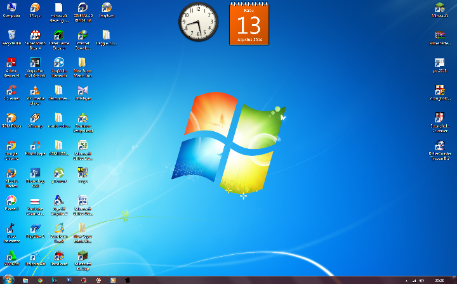Launch Picasa 3

[11, 203]
